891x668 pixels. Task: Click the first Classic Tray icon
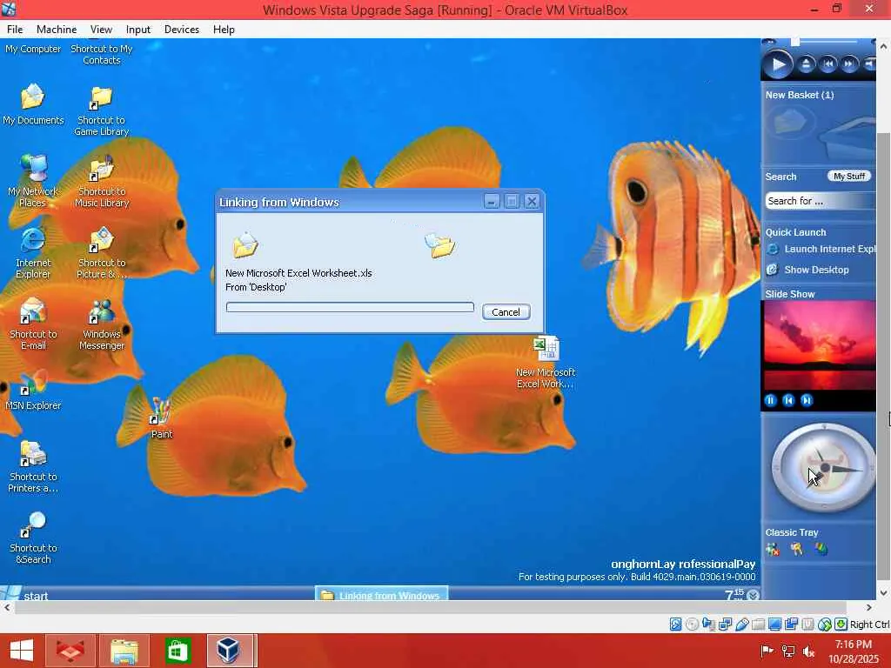tap(773, 550)
